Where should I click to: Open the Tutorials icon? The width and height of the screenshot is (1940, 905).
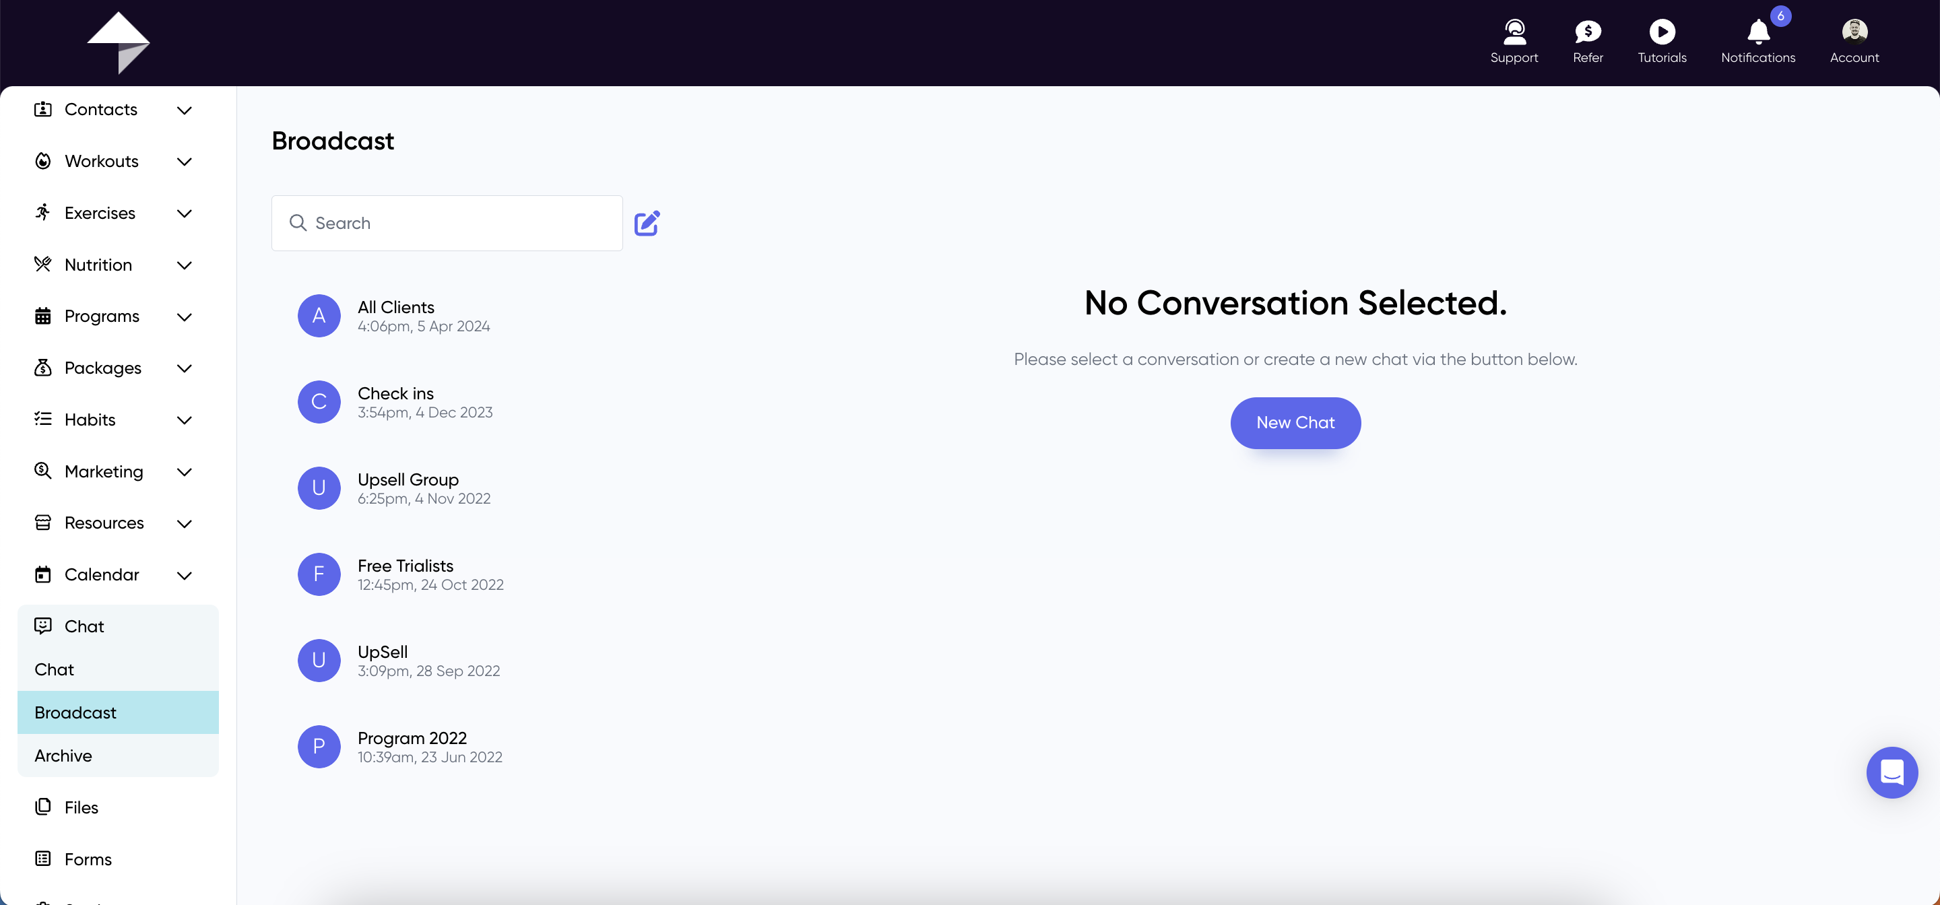point(1662,33)
